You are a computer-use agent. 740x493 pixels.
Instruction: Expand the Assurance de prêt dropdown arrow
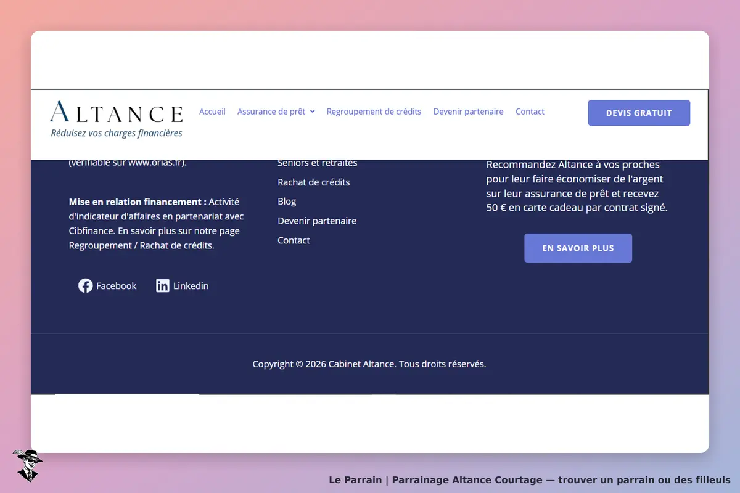[313, 112]
